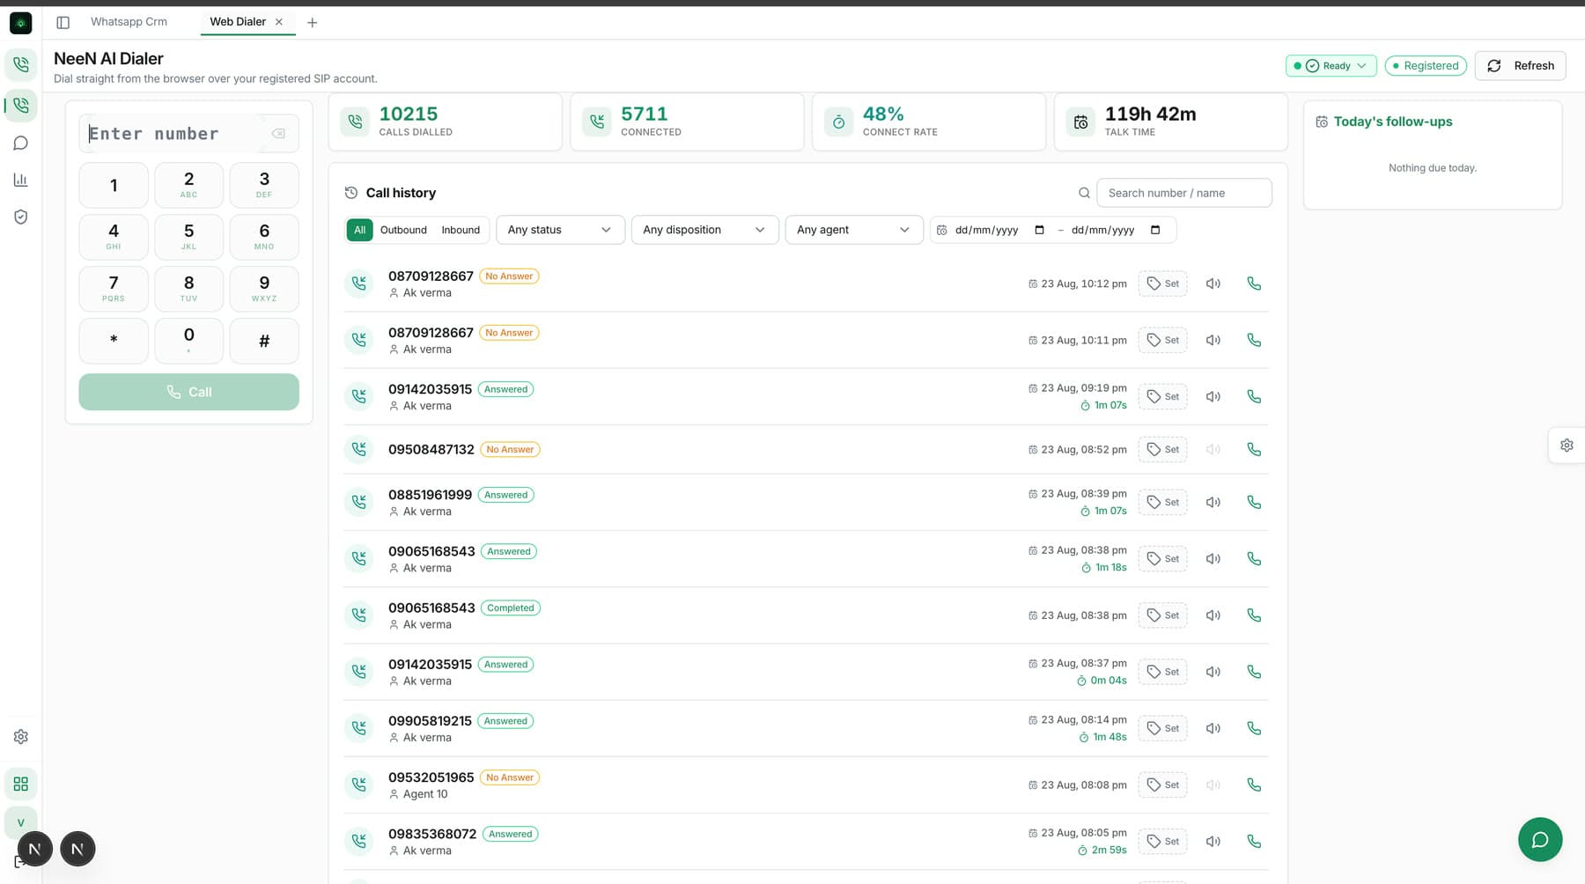Open the Ready agent status dropdown
Viewport: 1585px width, 884px height.
(1331, 66)
